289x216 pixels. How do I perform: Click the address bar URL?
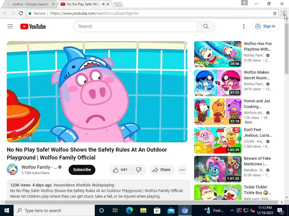pyautogui.click(x=94, y=13)
